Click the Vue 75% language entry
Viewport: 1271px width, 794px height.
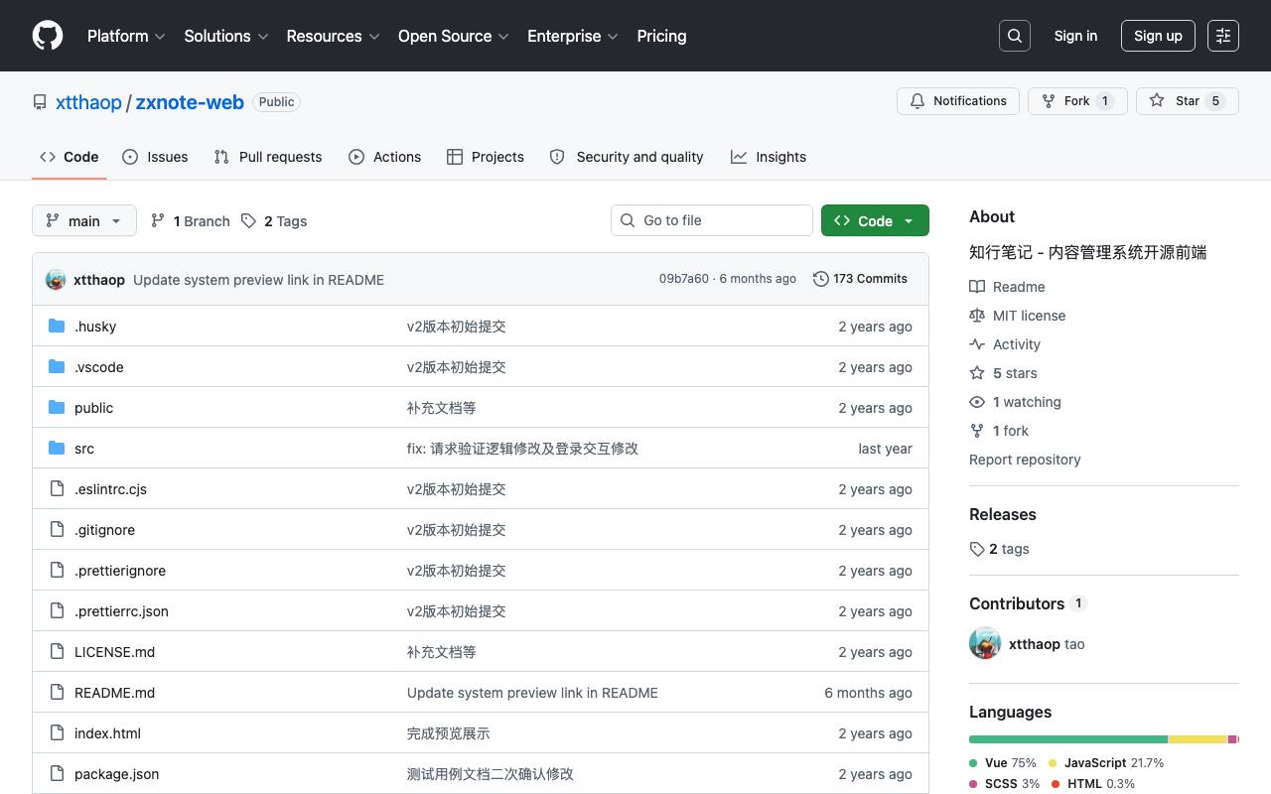(x=1003, y=763)
